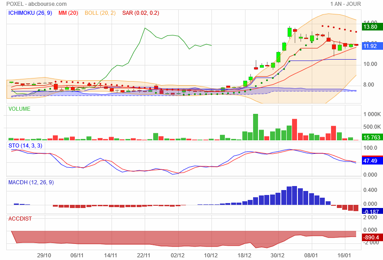The image size is (383, 260).
Task: Click the 08/01 date axis label
Action: 311,256
